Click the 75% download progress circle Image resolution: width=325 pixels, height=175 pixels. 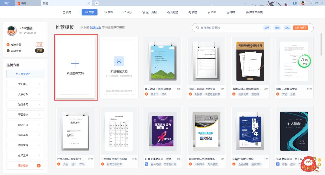(304, 61)
